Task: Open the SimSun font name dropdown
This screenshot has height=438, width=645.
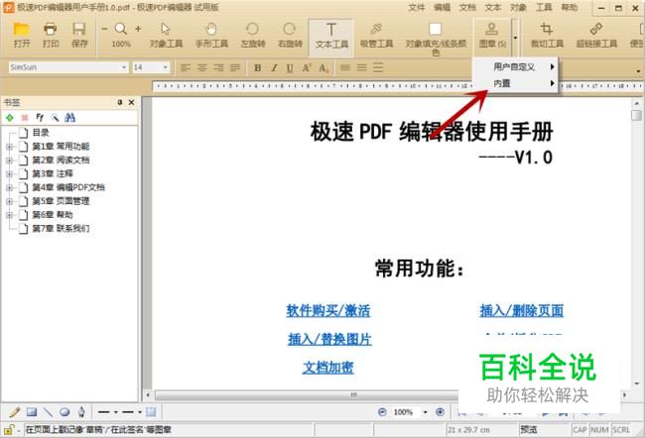Action: [123, 67]
